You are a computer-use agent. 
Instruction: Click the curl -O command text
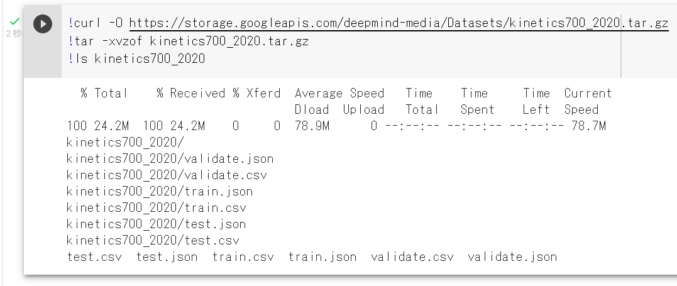(97, 23)
